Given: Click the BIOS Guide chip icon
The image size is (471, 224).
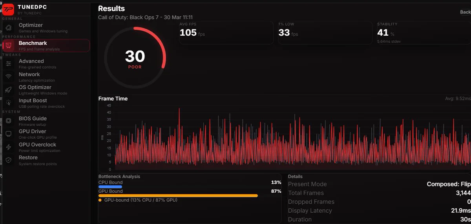Looking at the screenshot, I should point(8,121).
